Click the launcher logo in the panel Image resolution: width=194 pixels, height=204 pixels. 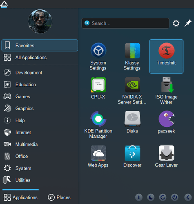[x=4, y=4]
